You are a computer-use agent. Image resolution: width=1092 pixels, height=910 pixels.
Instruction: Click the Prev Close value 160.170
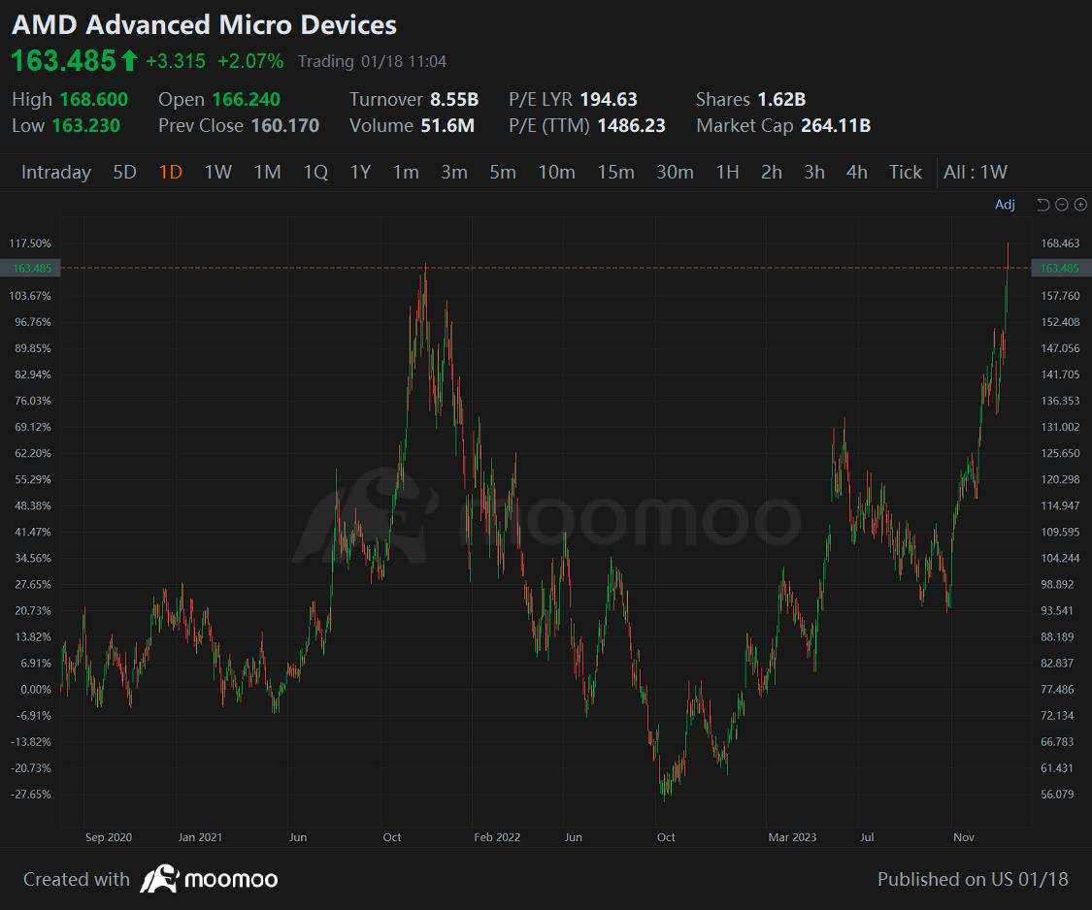284,126
